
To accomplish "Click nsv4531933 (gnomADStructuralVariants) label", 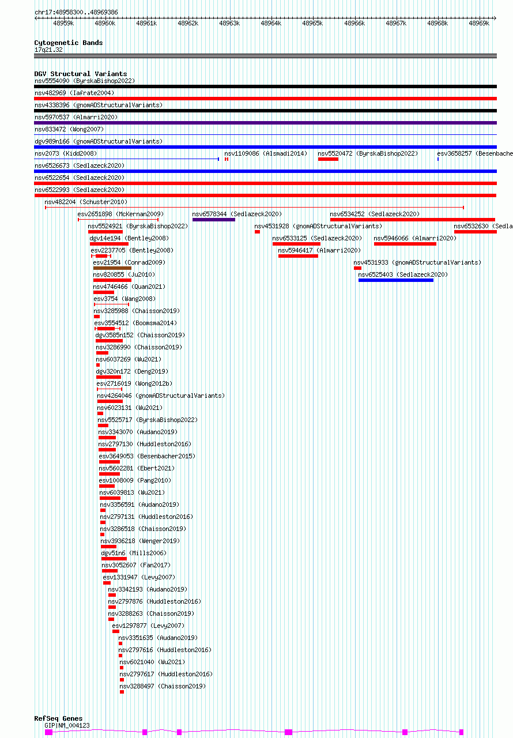I will 417,262.
